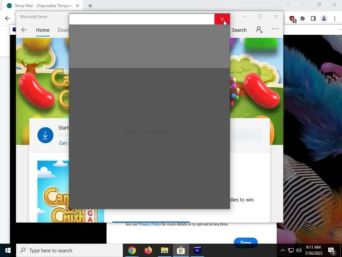
Task: Click the taskbar search box
Action: coord(69,250)
